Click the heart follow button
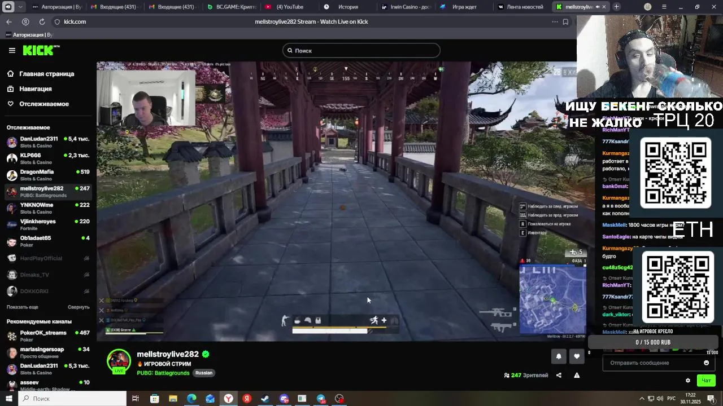 576,356
